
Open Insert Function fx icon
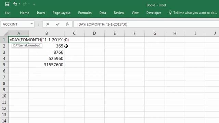67,24
